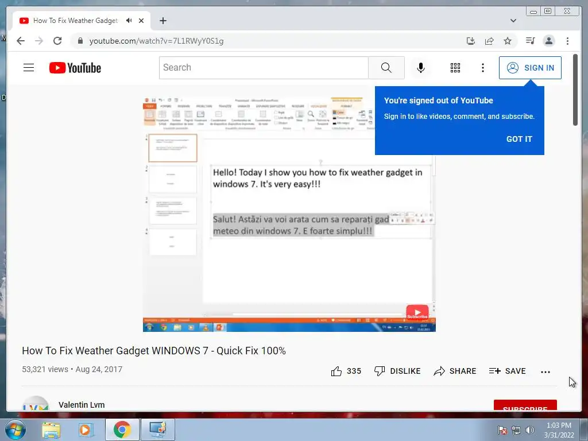Screen dimensions: 588x441
Task: Click the video player area
Action: click(x=289, y=214)
